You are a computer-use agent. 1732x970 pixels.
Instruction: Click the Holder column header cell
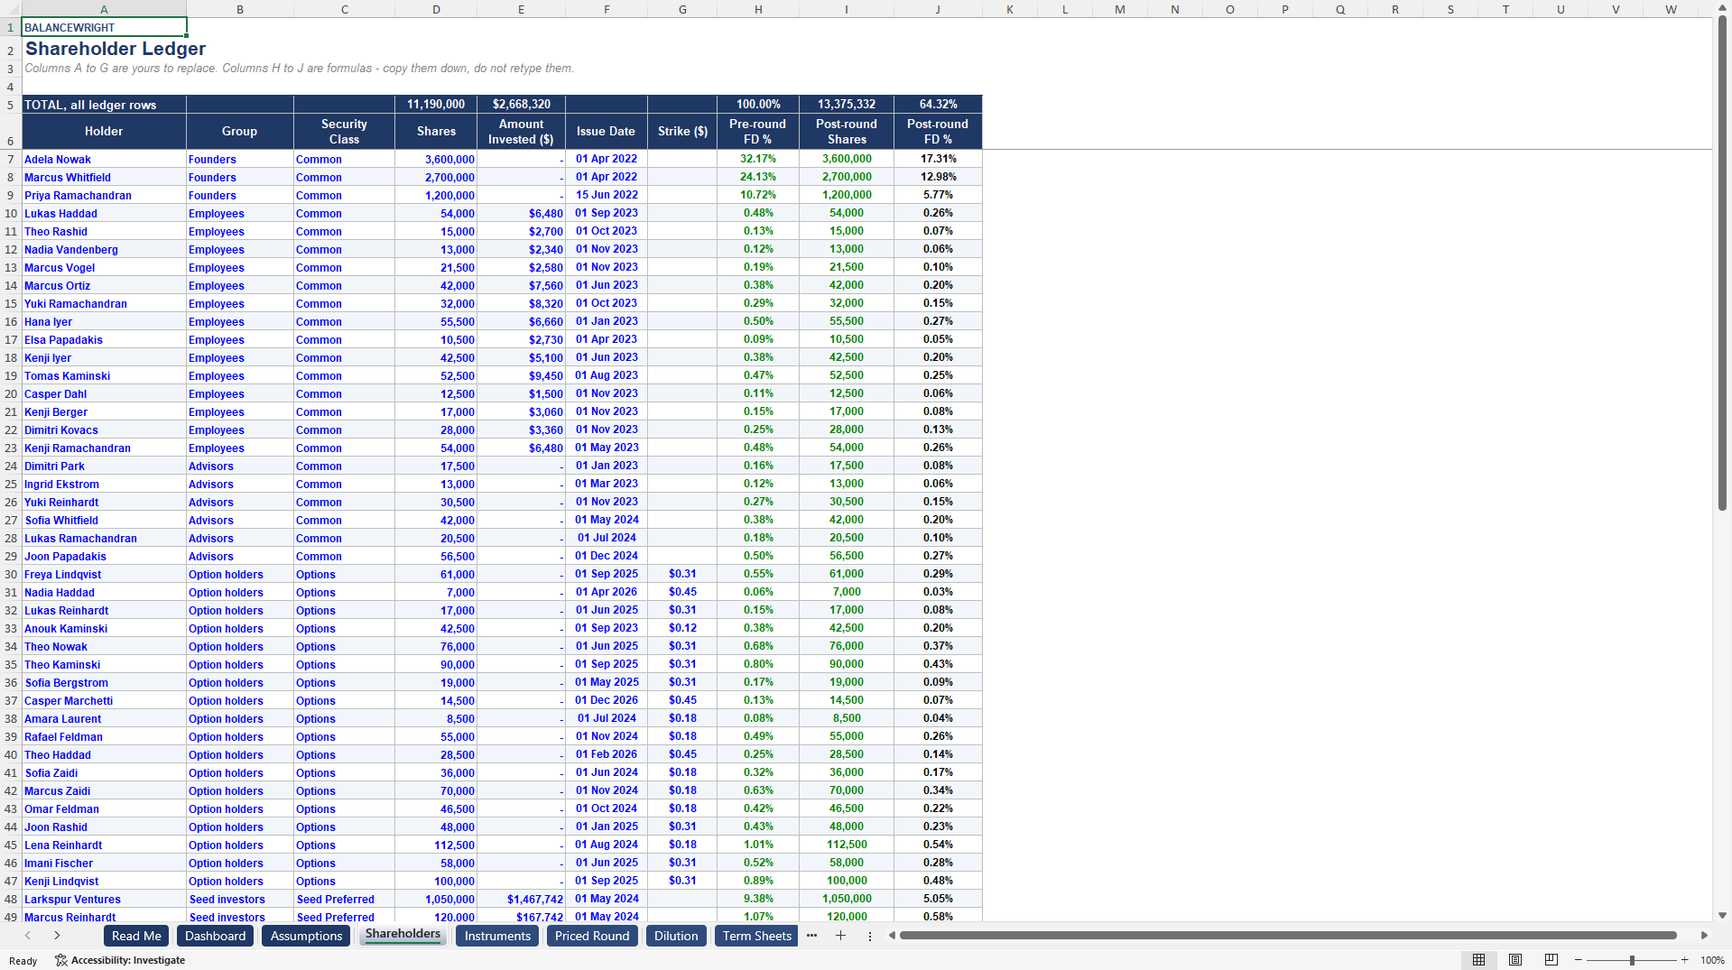coord(104,131)
